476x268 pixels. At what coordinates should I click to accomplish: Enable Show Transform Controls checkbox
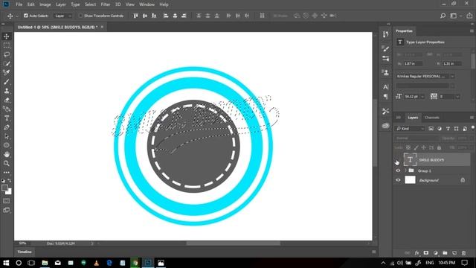click(x=80, y=16)
